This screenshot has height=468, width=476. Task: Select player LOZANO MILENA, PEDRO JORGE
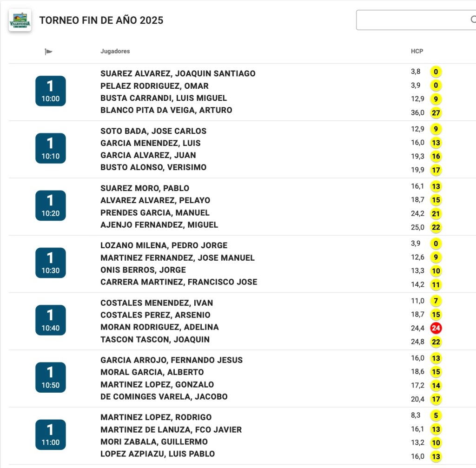point(164,245)
